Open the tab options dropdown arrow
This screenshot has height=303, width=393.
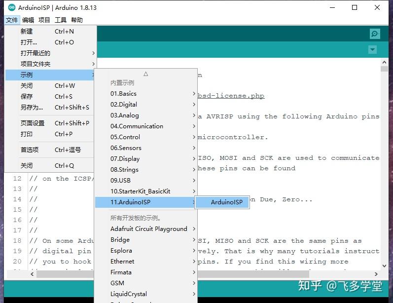372,49
